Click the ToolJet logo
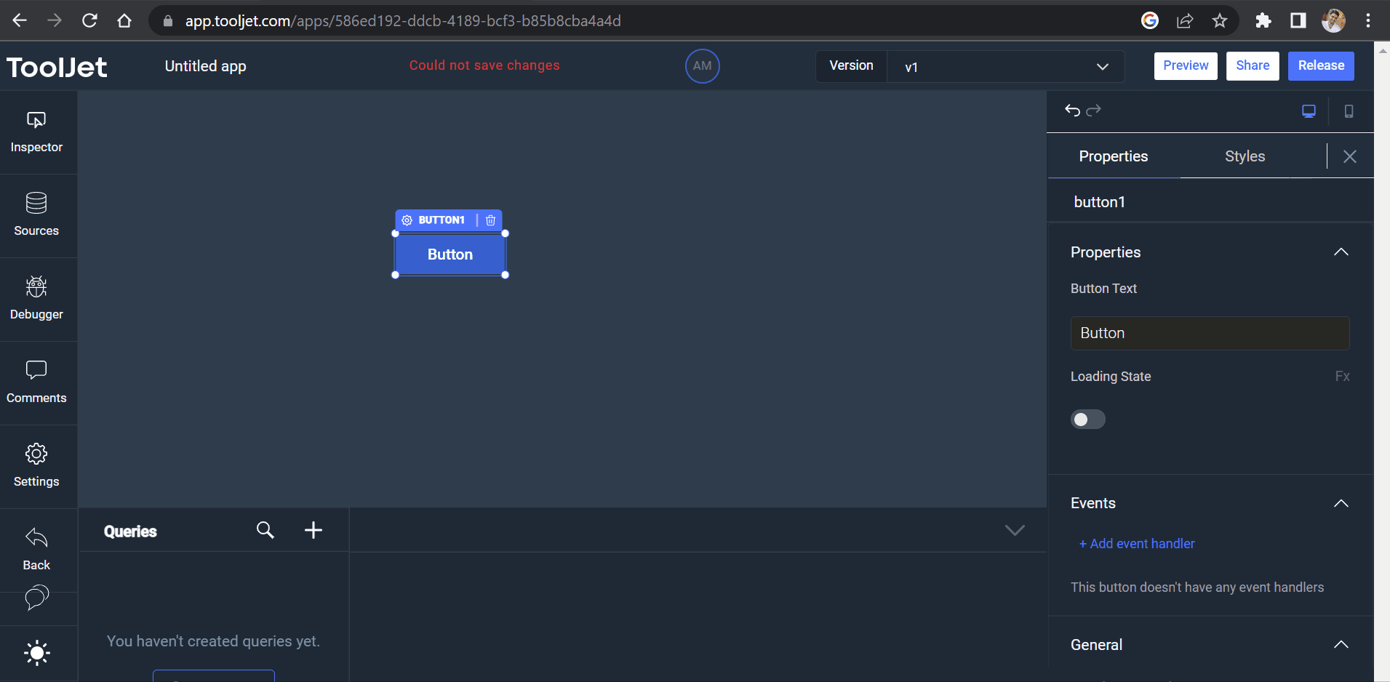Viewport: 1390px width, 682px height. (57, 67)
